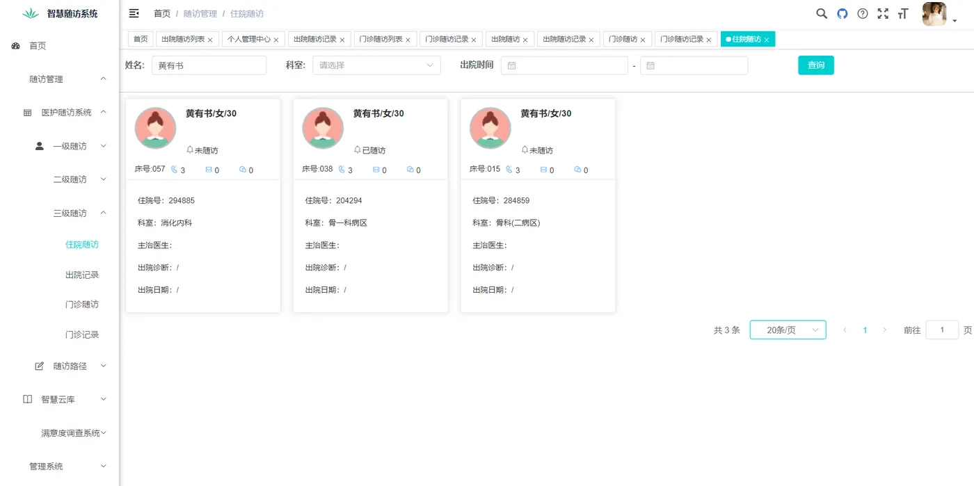Open the 20条/页 page size dropdown
The width and height of the screenshot is (974, 486).
[788, 330]
